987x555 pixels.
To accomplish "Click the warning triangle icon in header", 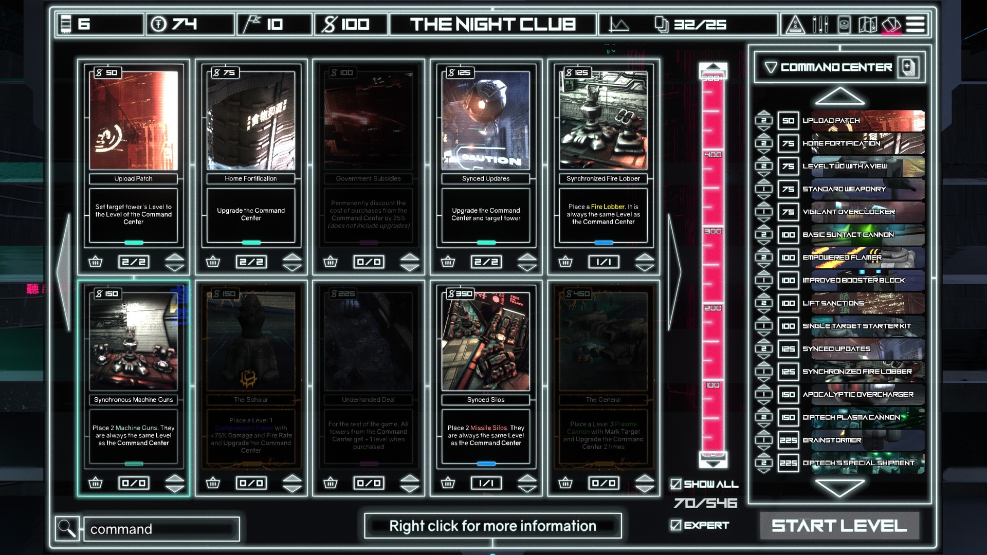I will point(794,24).
